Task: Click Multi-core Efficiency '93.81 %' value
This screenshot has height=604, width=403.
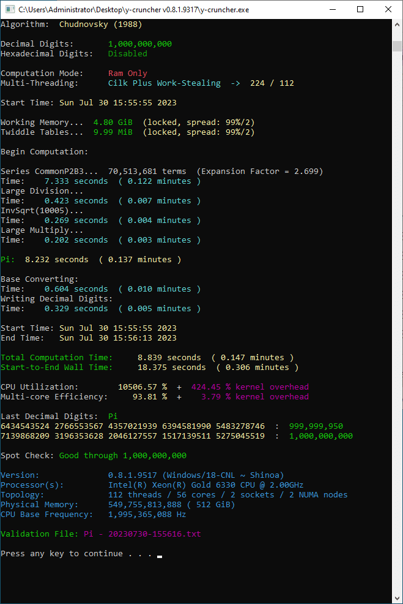Action: [x=150, y=397]
